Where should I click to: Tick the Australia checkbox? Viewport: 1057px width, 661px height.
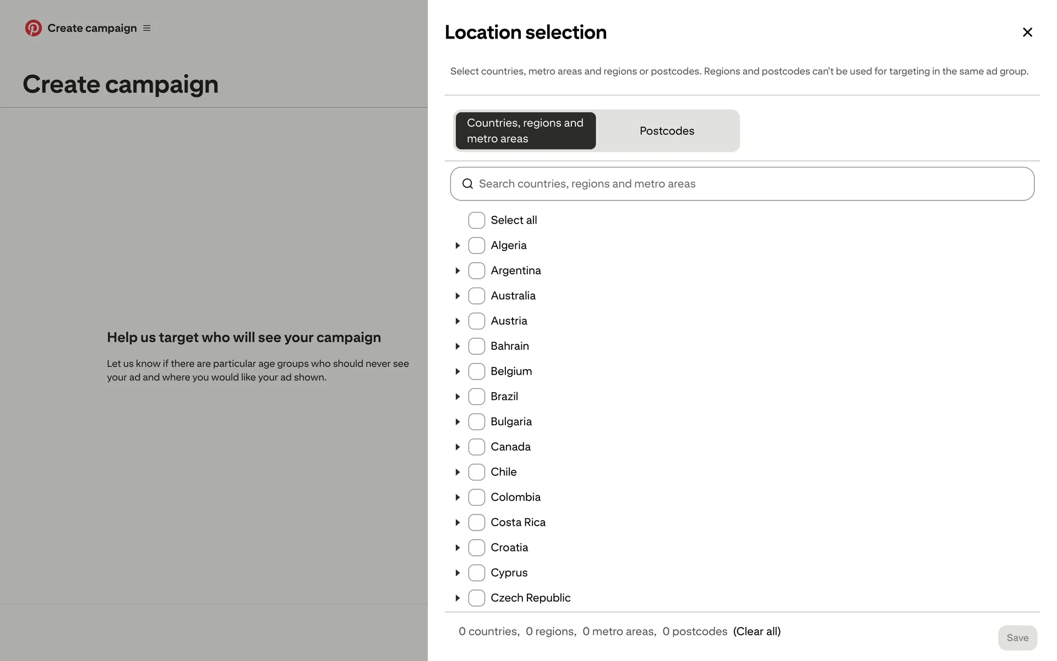476,296
